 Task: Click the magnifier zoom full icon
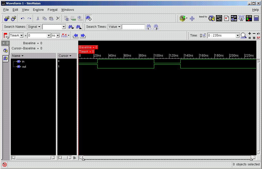point(244,35)
